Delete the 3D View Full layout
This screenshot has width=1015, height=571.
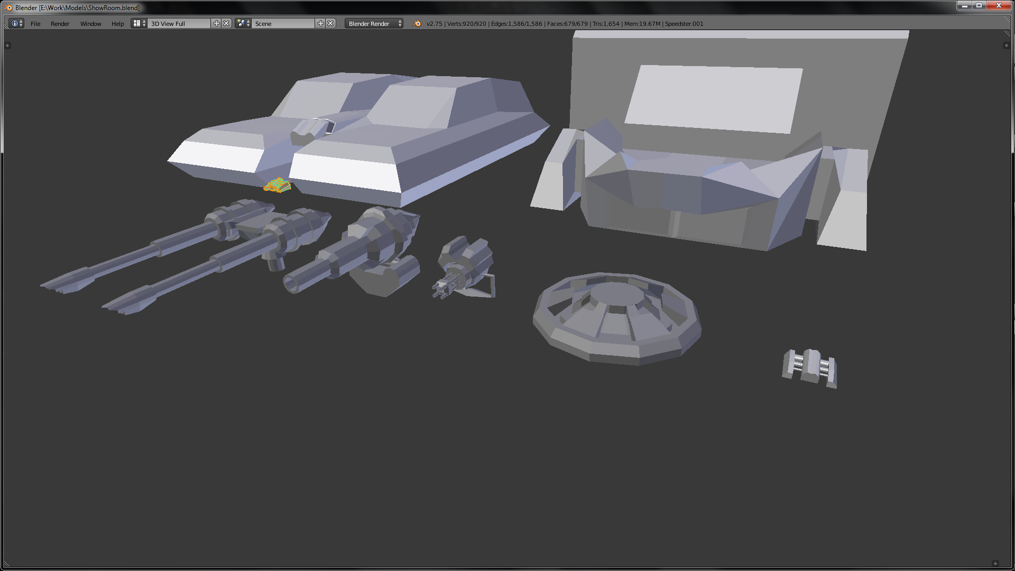coord(226,23)
